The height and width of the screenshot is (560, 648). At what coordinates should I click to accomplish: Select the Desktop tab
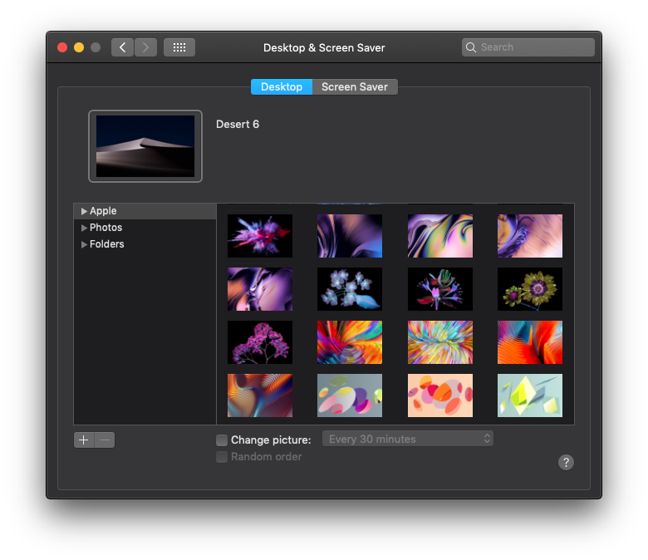point(282,87)
